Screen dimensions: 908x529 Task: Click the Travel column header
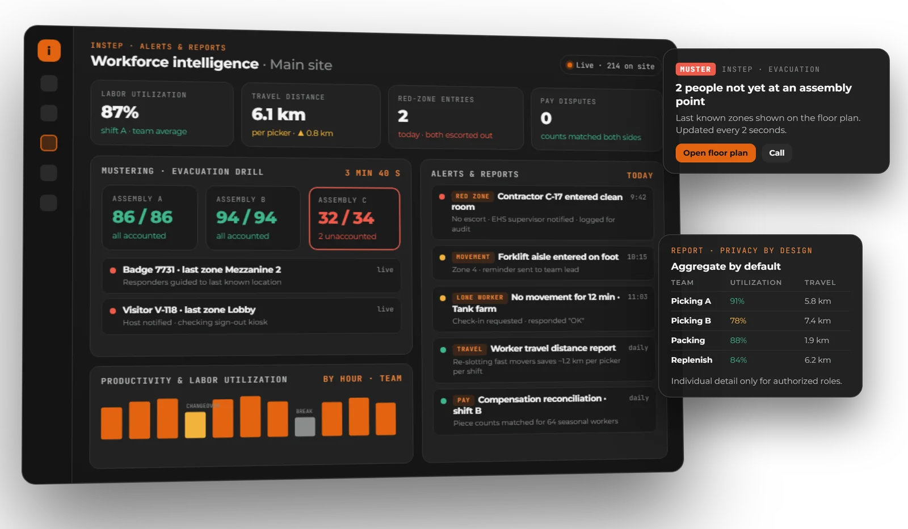[x=820, y=282]
